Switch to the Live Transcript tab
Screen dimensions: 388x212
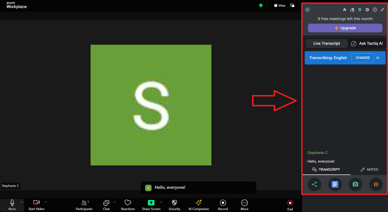pos(327,43)
